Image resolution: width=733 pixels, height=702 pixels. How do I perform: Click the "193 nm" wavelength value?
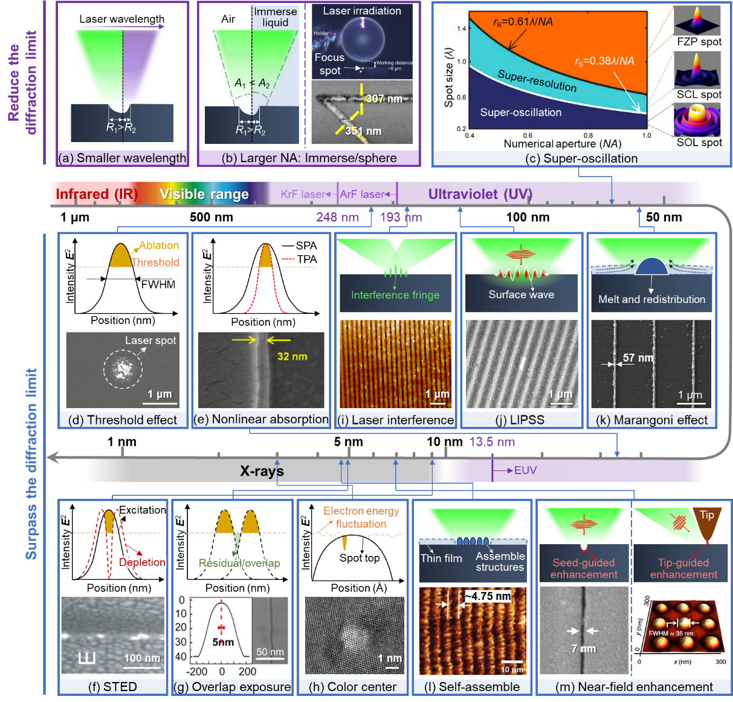pos(401,217)
